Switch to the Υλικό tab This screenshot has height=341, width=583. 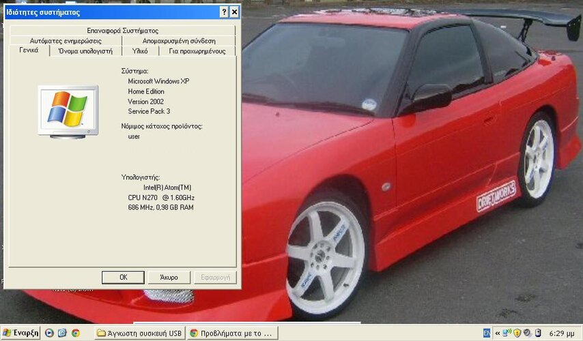(140, 51)
